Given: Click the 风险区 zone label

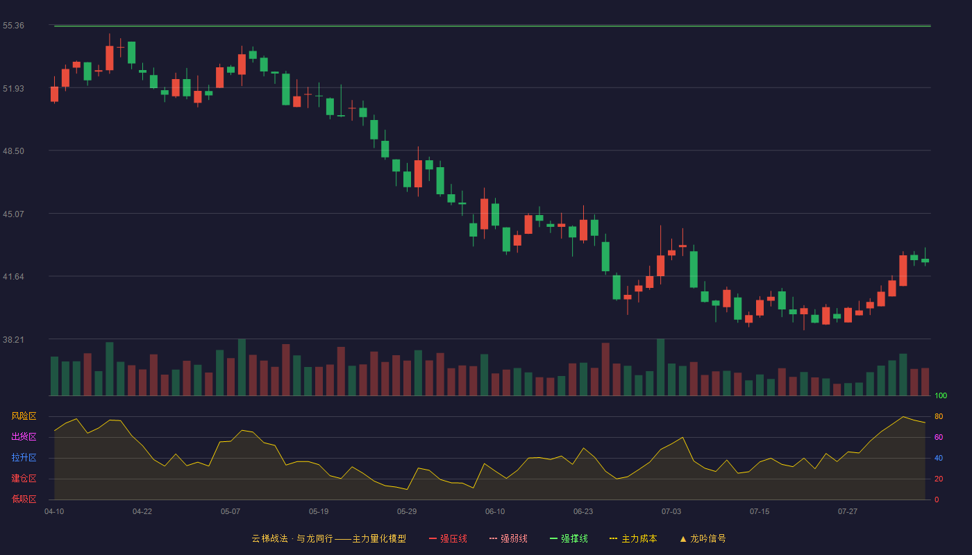Looking at the screenshot, I should [x=24, y=416].
